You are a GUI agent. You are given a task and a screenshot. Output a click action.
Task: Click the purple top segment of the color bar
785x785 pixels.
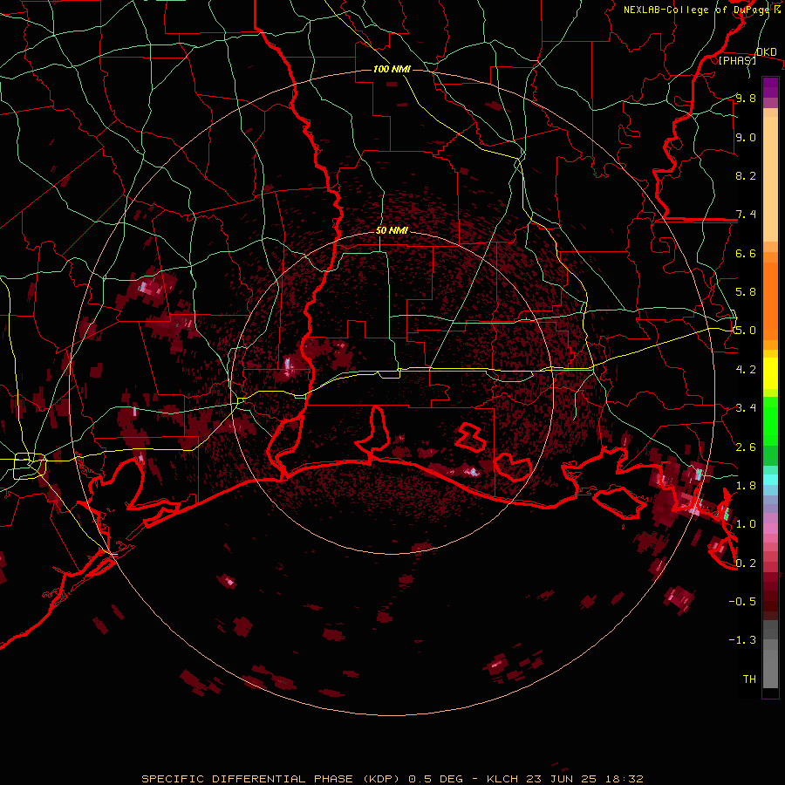click(x=770, y=87)
